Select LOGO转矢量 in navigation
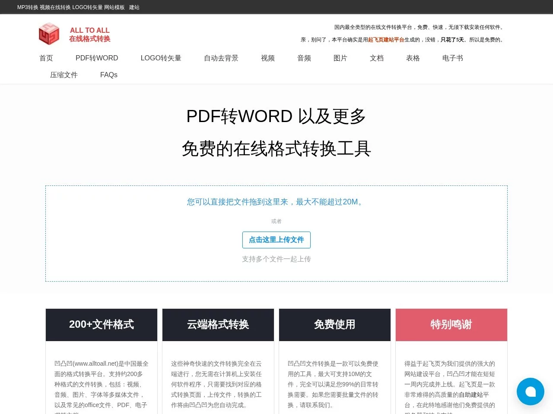This screenshot has height=414, width=553. point(161,58)
